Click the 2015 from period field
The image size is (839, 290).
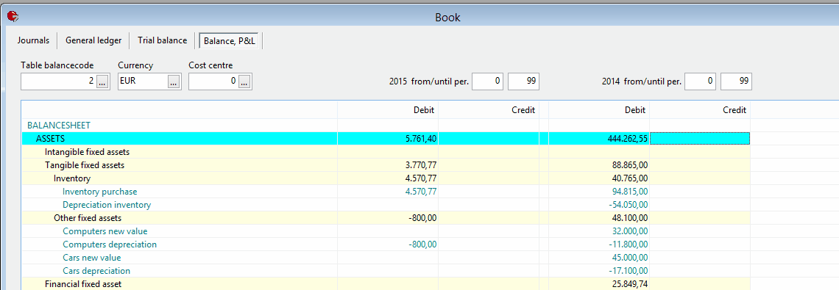point(487,81)
